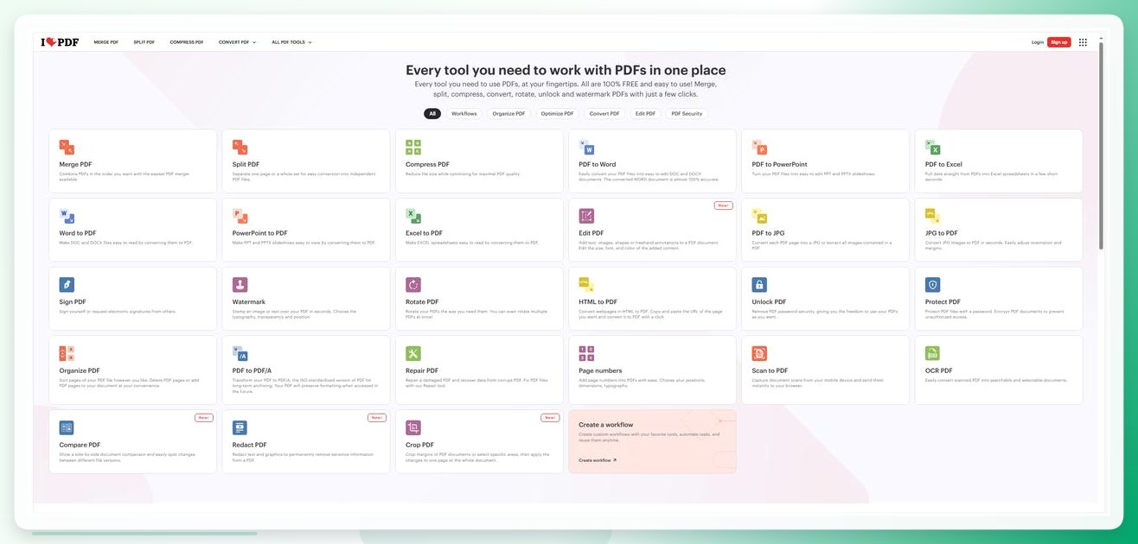Click the 'Rotate PDF' card title
This screenshot has height=544, width=1138.
(422, 302)
